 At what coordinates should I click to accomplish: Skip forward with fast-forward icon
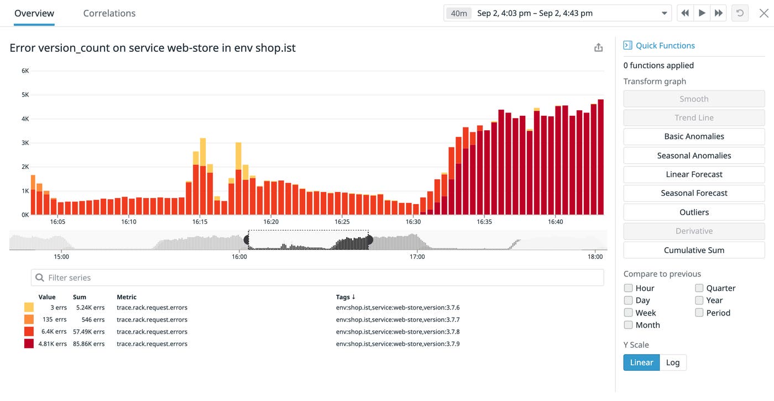718,13
